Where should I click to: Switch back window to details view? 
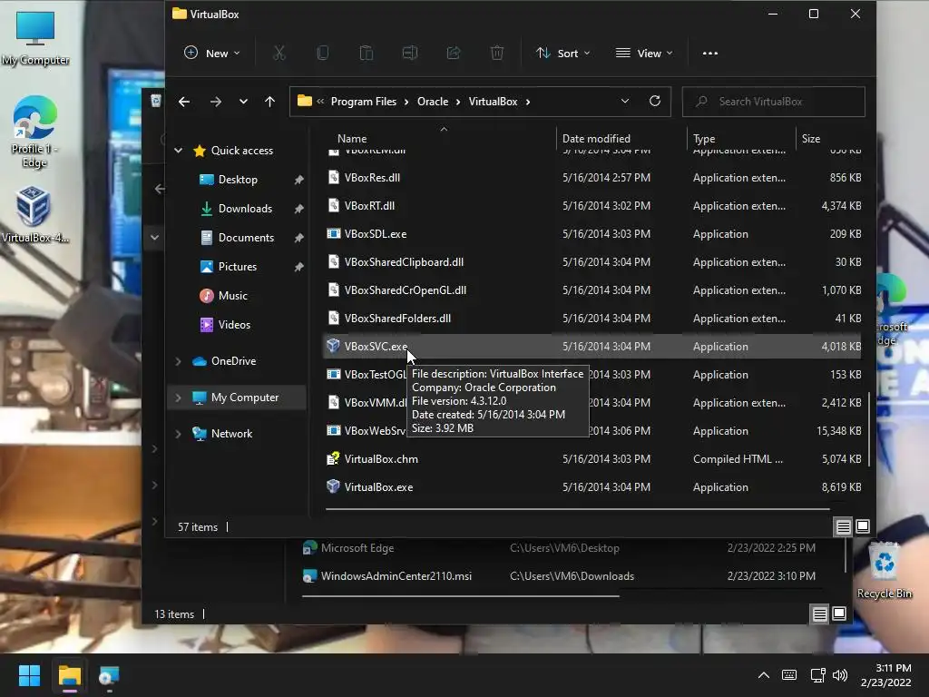[x=819, y=614]
